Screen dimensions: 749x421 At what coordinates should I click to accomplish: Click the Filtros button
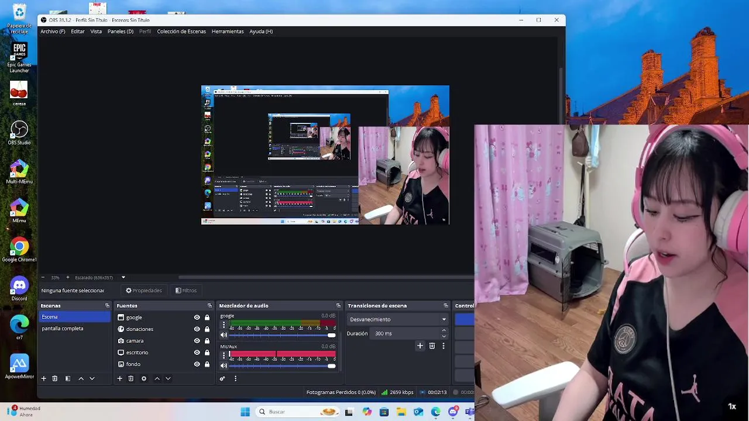coord(186,291)
